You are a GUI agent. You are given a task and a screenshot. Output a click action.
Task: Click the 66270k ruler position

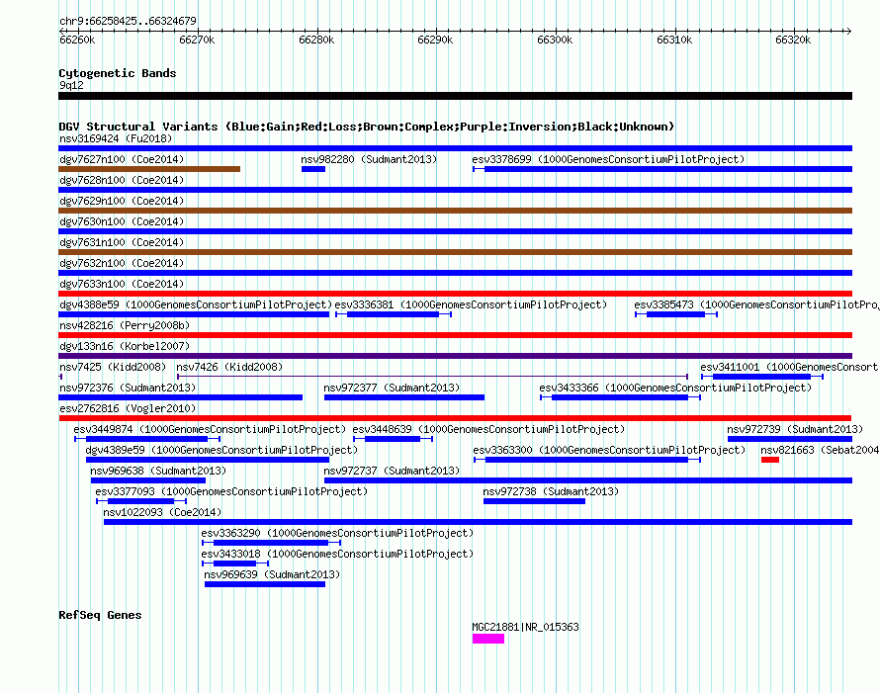[197, 40]
